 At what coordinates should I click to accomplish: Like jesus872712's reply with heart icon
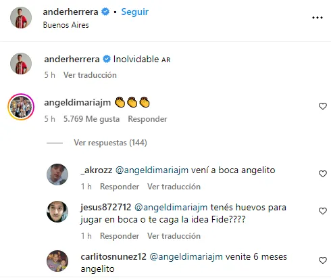click(323, 211)
